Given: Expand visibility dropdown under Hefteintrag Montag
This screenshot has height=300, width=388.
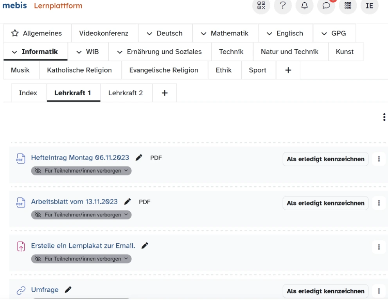Looking at the screenshot, I should tap(81, 171).
